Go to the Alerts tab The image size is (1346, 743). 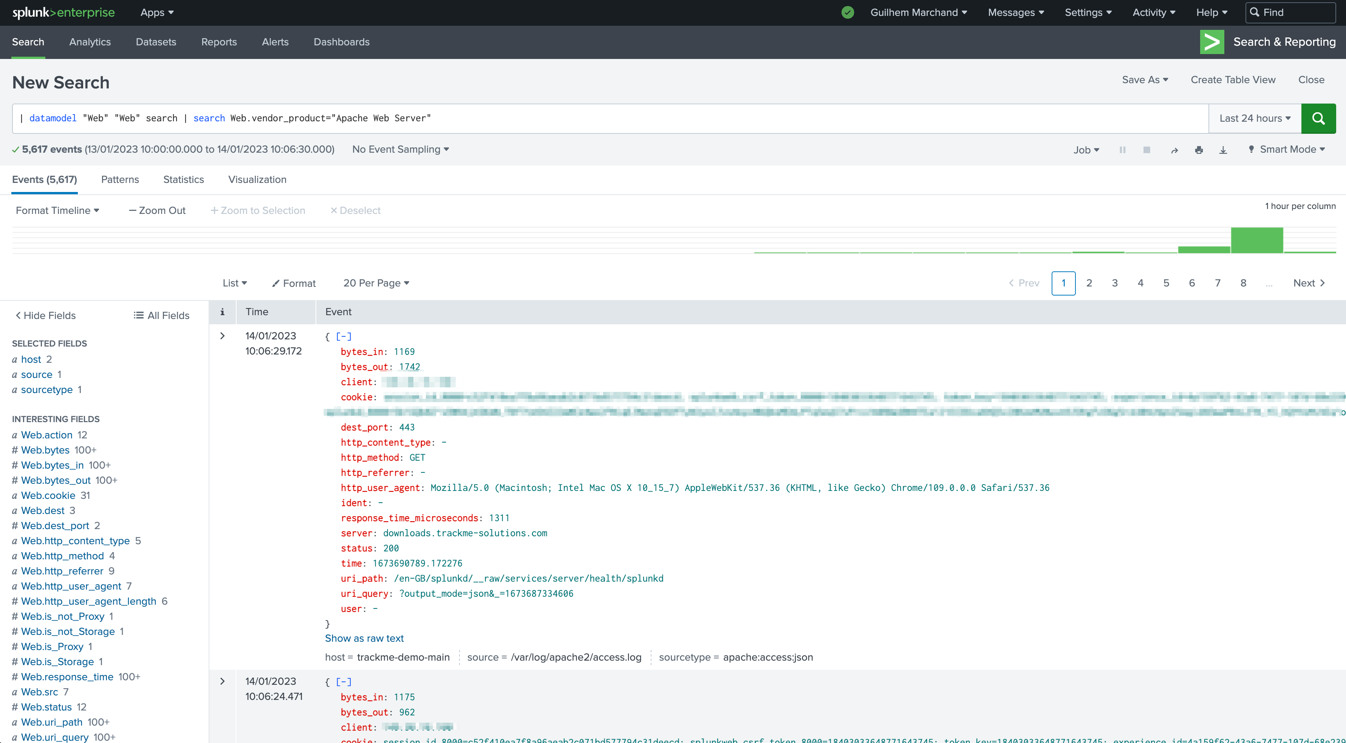[275, 42]
